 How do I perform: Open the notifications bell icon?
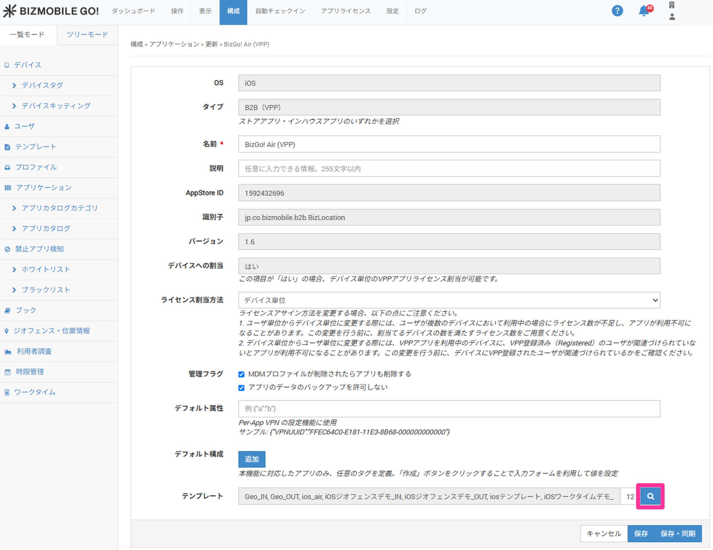[x=644, y=11]
